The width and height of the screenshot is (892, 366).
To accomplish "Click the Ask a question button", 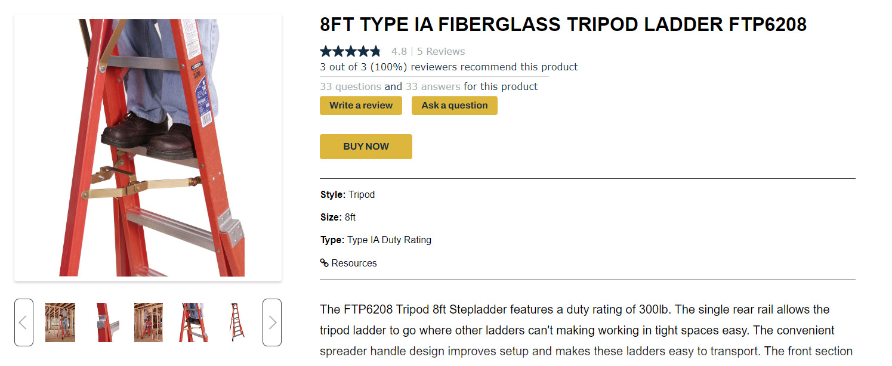I will click(x=455, y=106).
